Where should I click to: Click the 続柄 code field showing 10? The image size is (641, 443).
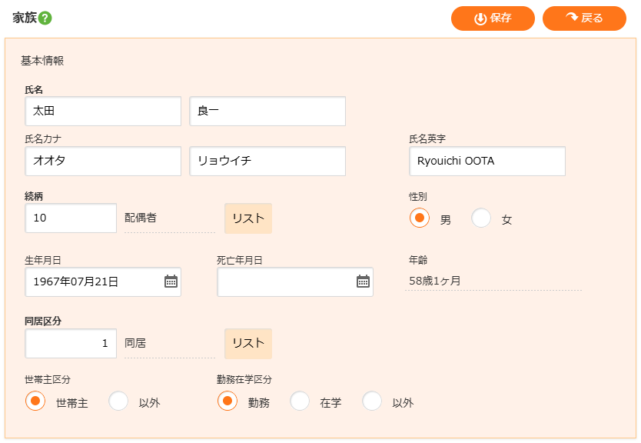click(x=71, y=218)
